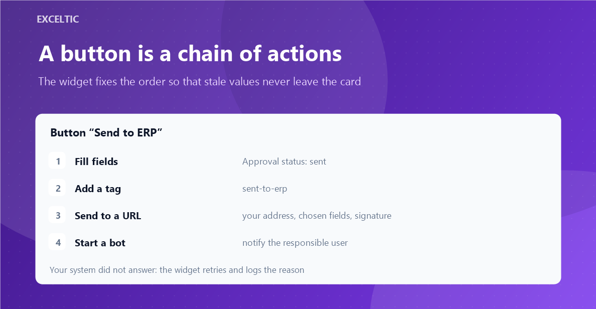Click the word URL in step three
The width and height of the screenshot is (596, 309).
point(131,216)
